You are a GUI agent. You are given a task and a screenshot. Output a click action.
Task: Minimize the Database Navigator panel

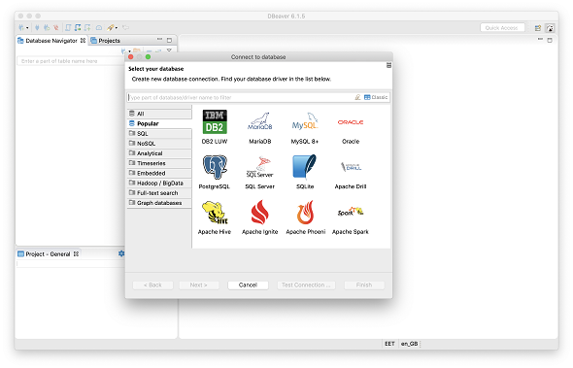coord(159,40)
